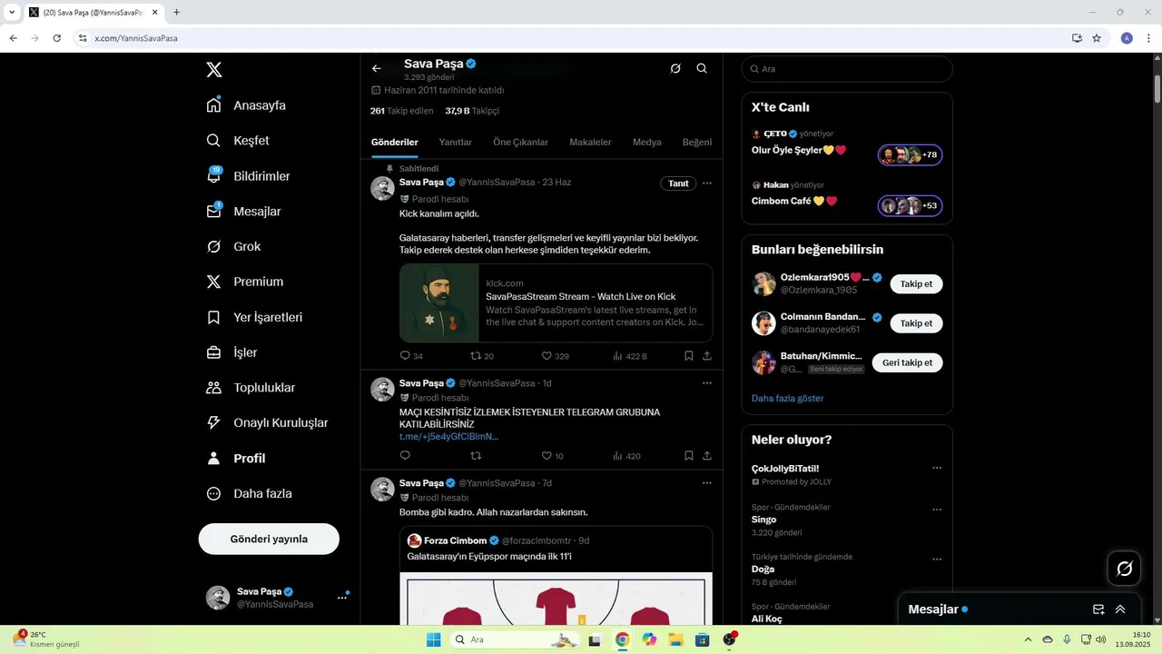Image resolution: width=1162 pixels, height=654 pixels.
Task: Click the back arrow in profile header
Action: click(377, 68)
